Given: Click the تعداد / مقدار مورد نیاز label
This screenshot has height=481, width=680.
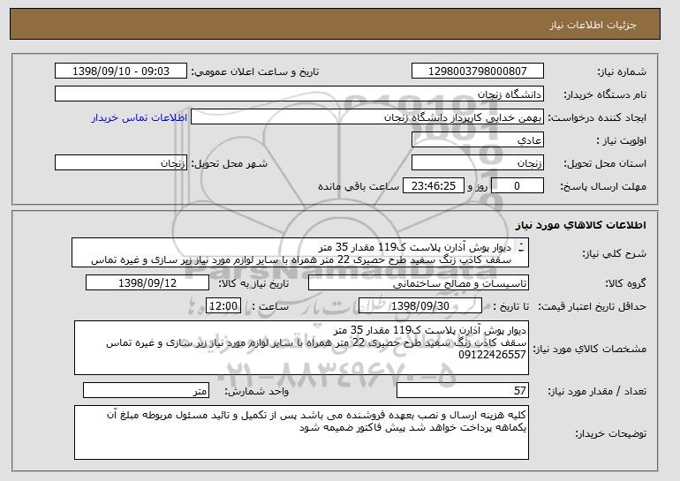Looking at the screenshot, I should (x=597, y=391).
